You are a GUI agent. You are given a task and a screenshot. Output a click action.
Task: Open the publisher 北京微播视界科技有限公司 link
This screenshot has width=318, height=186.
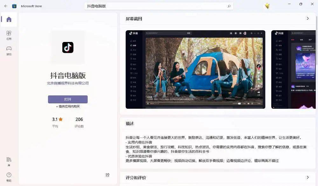pos(68,83)
